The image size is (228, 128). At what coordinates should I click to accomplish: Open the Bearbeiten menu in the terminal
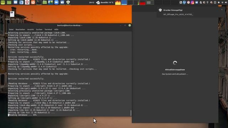pos(20,30)
